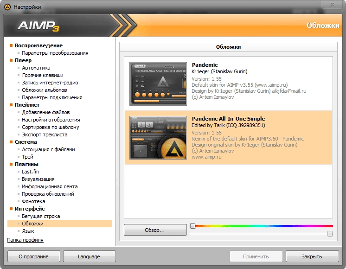346x269 pixels.
Task: Click the Закрыть button
Action: (x=312, y=256)
